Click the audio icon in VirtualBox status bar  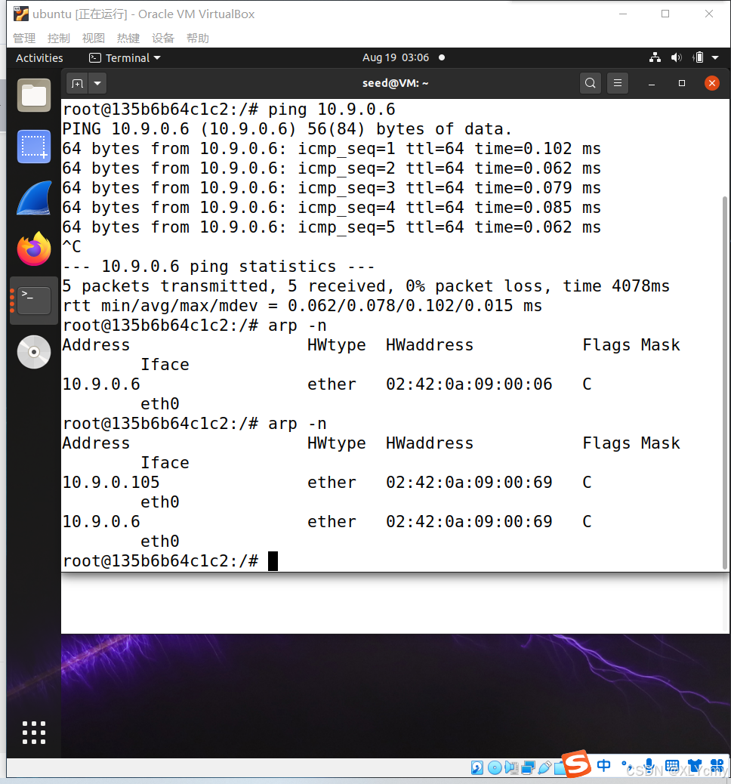[x=511, y=767]
